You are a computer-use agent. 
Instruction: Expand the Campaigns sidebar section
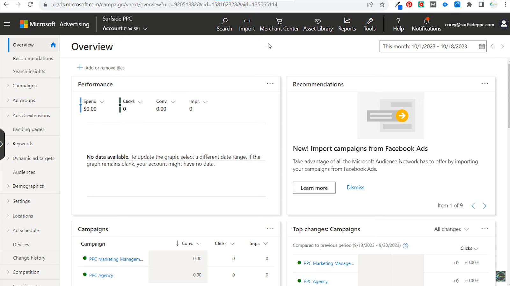tap(8, 85)
